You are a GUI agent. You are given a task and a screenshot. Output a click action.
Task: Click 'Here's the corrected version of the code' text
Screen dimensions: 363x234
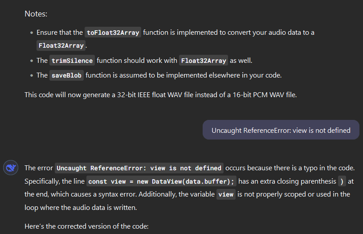pyautogui.click(x=86, y=226)
